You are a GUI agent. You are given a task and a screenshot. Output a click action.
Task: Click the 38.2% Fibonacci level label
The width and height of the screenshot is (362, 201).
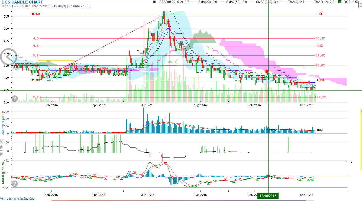[x=320, y=38]
